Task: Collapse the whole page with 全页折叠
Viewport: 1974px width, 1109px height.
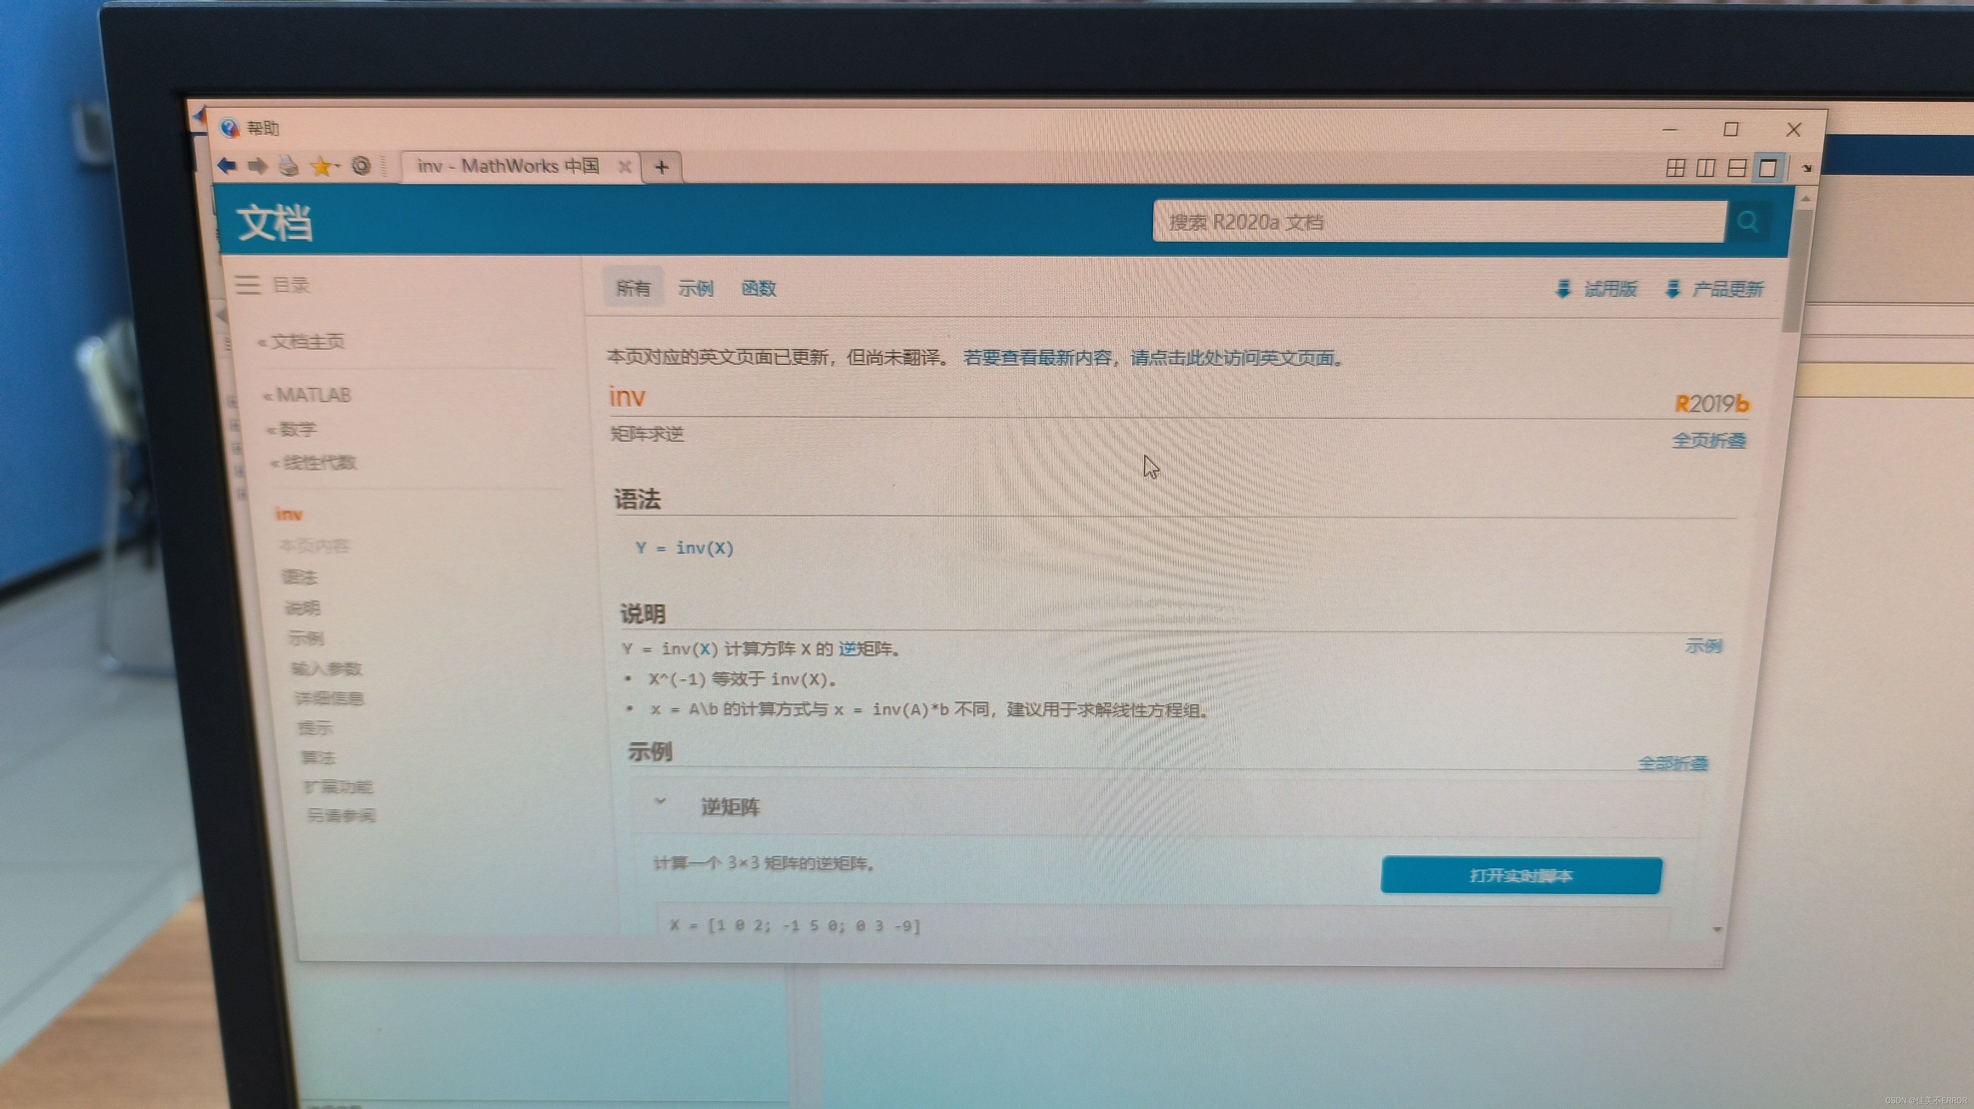Action: click(1709, 441)
